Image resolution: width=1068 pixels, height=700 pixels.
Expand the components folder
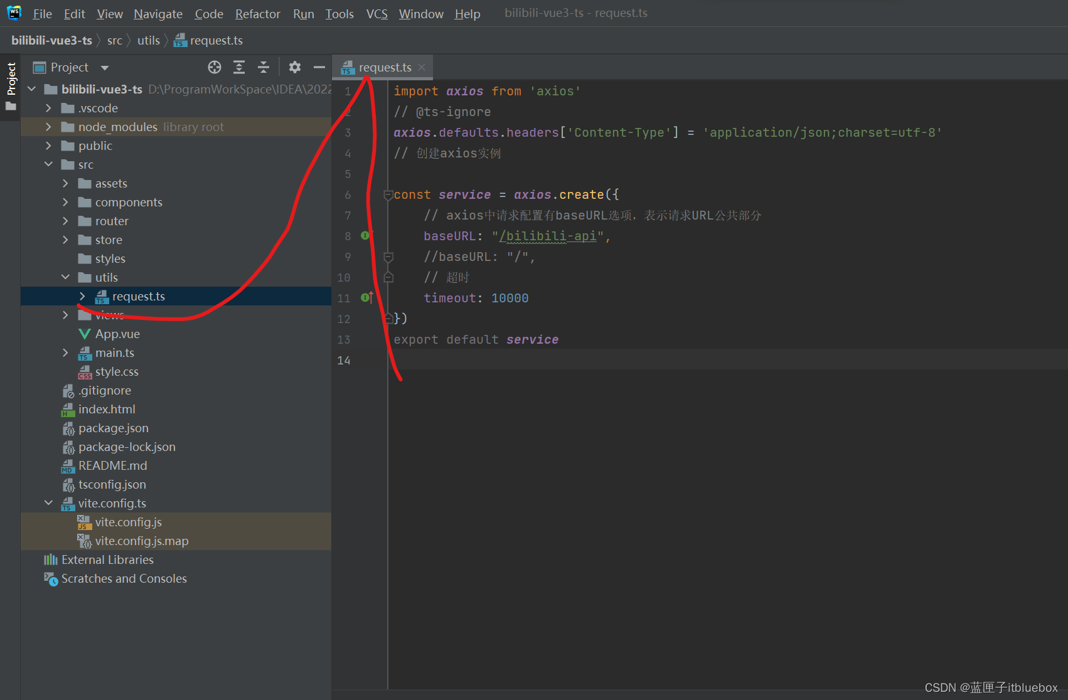(x=65, y=202)
